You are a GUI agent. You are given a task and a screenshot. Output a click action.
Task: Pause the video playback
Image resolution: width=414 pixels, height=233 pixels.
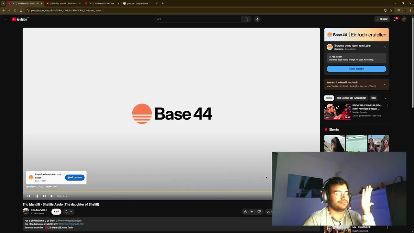[37, 196]
